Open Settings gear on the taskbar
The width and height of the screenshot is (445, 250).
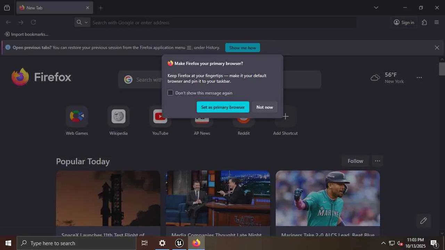[x=162, y=243]
